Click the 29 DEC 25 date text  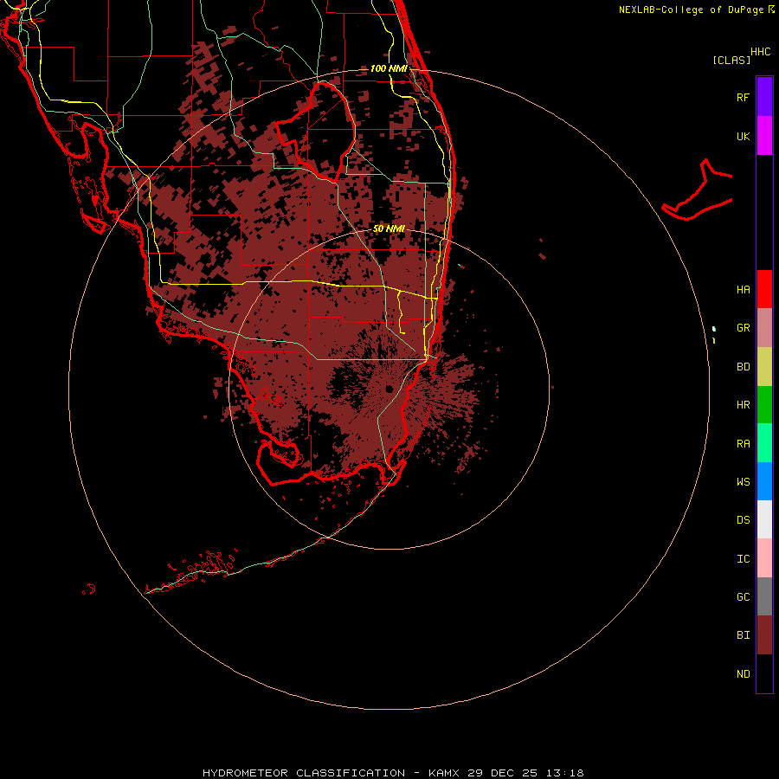pos(503,773)
